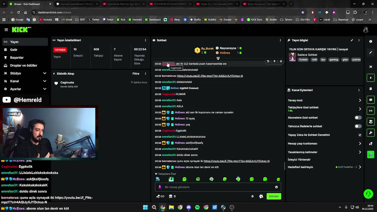The height and width of the screenshot is (212, 377).
Task: Open Hesap yaşı kısıtlaması options chevron
Action: 360,144
